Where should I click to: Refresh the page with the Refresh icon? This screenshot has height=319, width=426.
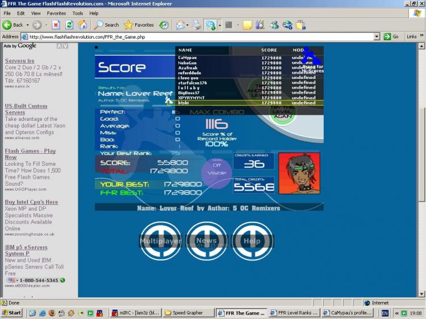coord(69,25)
